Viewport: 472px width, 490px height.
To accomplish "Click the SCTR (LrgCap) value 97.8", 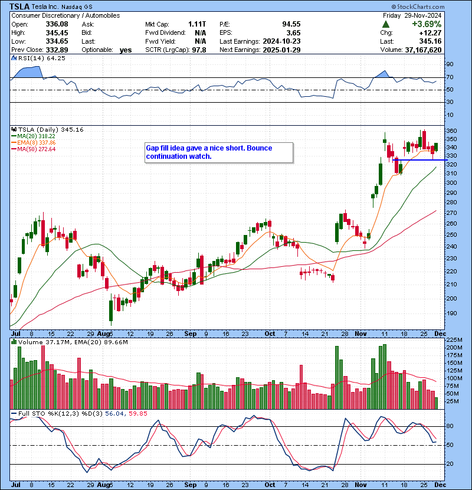I will point(199,50).
